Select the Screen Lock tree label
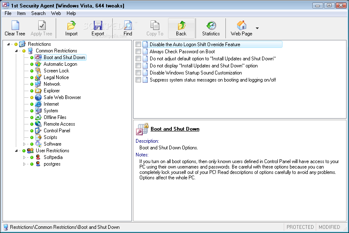The width and height of the screenshot is (349, 233). (56, 71)
